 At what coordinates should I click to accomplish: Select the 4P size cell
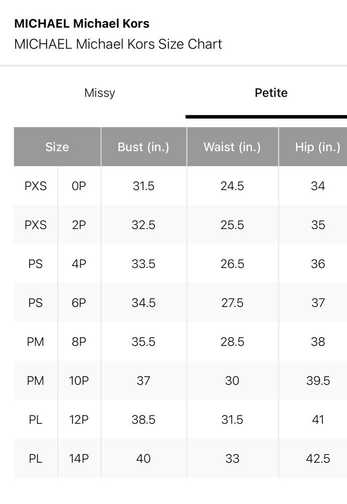click(79, 264)
